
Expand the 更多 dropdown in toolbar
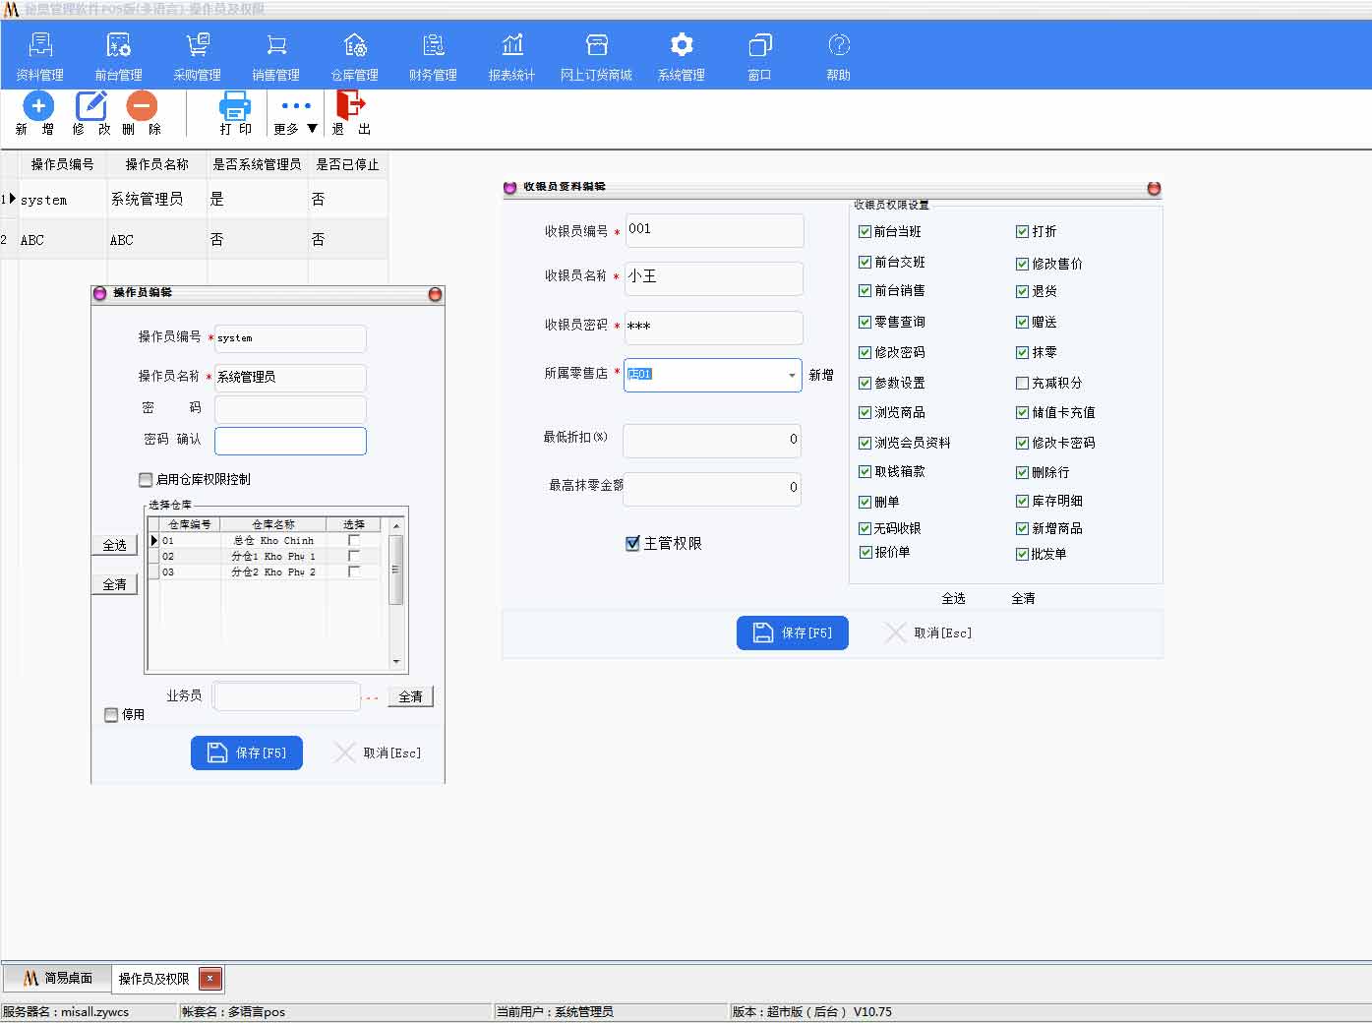(x=296, y=114)
